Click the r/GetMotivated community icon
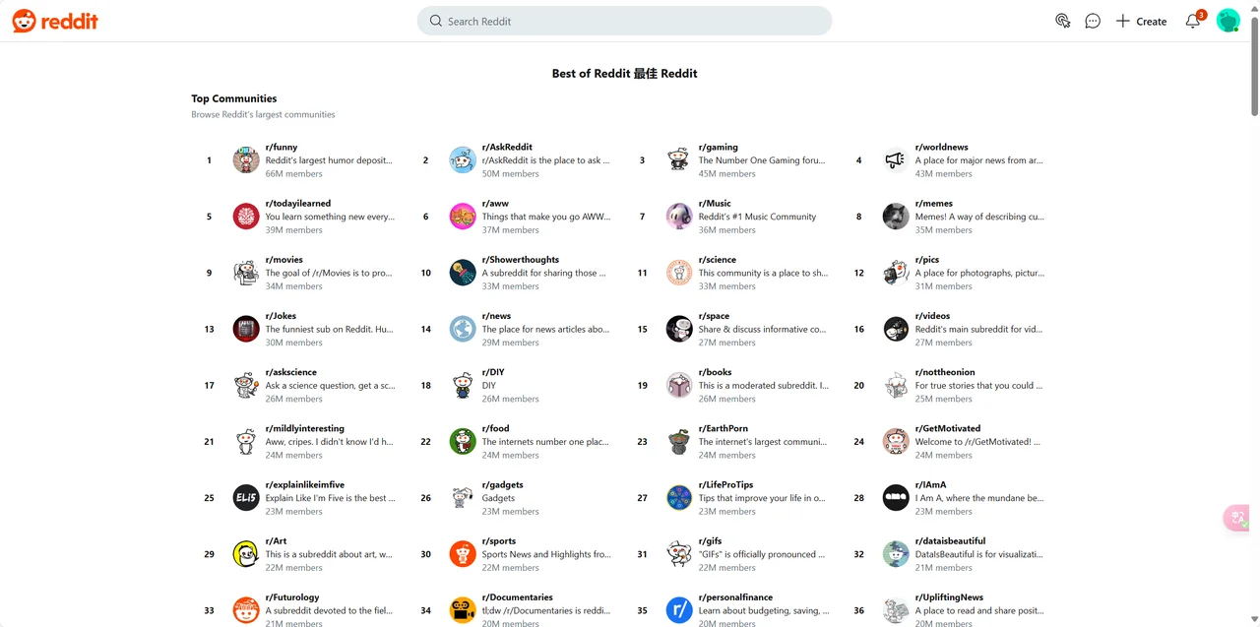The height and width of the screenshot is (627, 1260). tap(896, 441)
